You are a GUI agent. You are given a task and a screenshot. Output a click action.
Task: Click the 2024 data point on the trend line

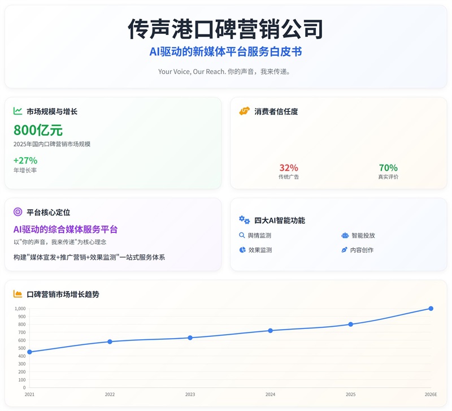270,331
